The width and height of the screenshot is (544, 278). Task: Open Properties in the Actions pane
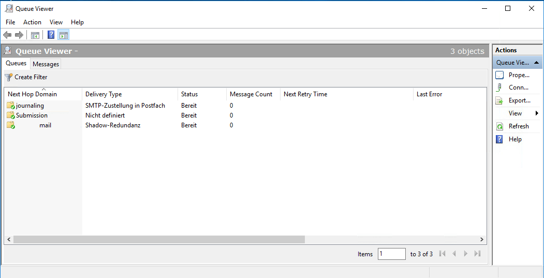(519, 75)
